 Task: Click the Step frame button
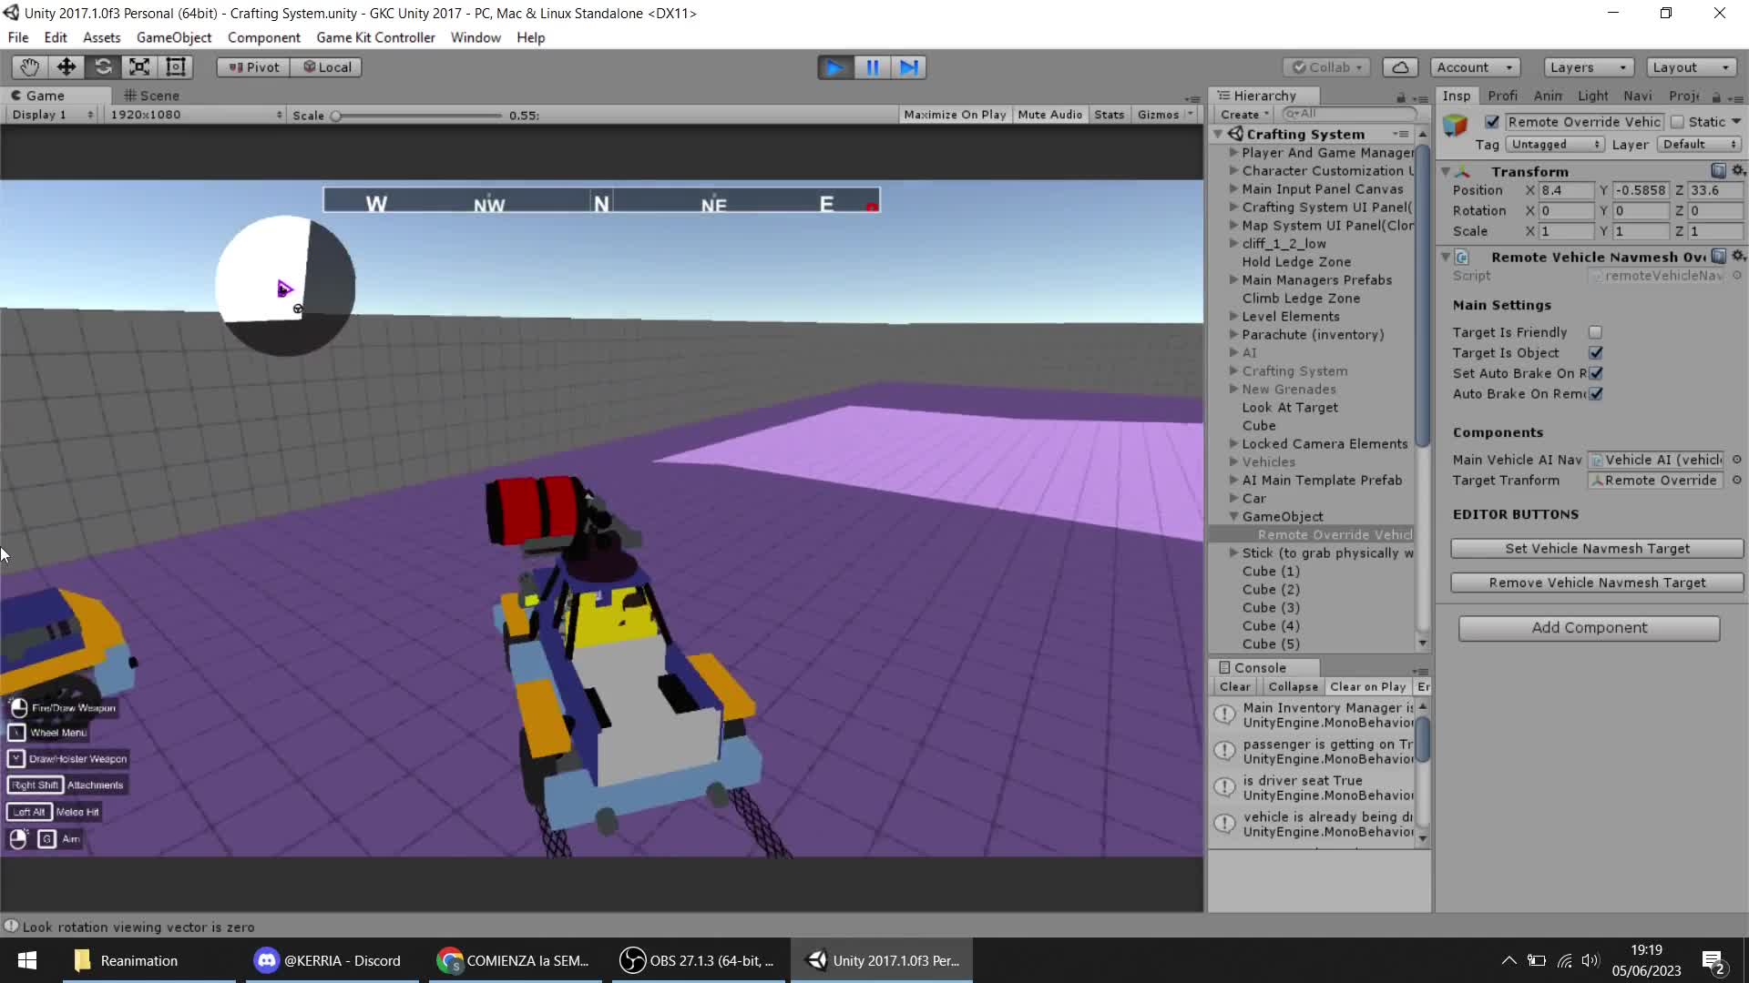point(909,67)
